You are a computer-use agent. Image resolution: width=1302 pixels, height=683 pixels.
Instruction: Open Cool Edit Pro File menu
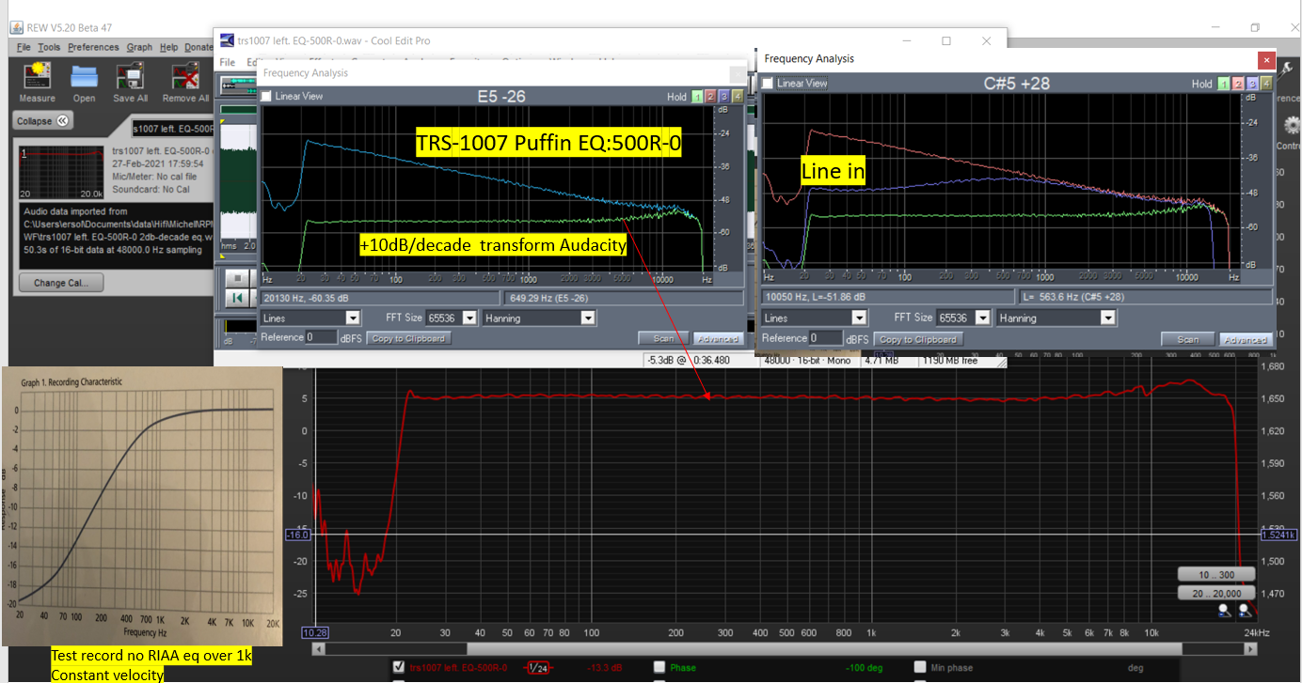(228, 62)
